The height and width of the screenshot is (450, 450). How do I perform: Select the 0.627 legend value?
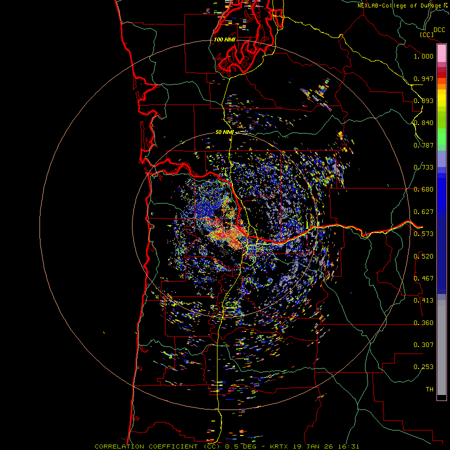pos(423,212)
